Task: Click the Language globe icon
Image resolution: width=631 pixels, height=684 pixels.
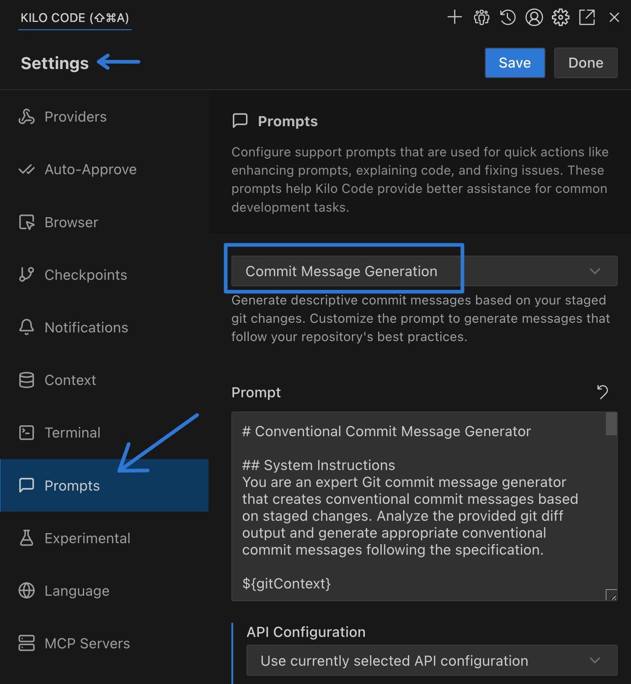Action: (27, 591)
